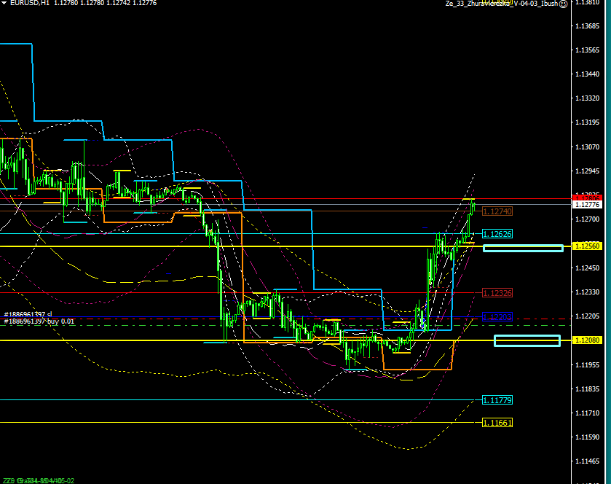
Task: Click the green indicator label at bottom left
Action: pos(38,480)
